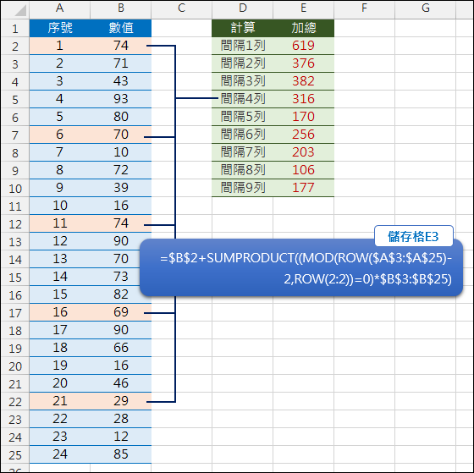The image size is (474, 473).
Task: Click the total value 316
Action: (x=304, y=99)
